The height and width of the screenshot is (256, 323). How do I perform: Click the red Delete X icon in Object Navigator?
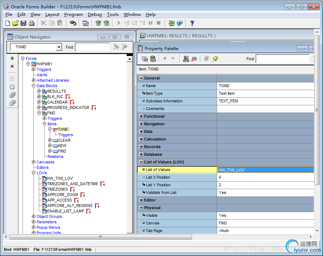(x=12, y=66)
